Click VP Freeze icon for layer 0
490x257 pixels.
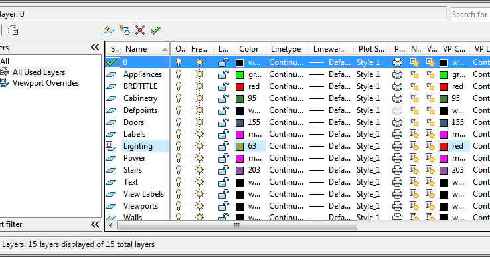pos(430,62)
